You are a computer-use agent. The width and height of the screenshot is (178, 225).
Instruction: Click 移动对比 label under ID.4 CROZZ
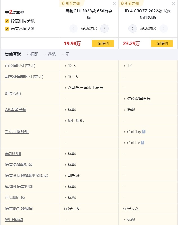coord(148,28)
